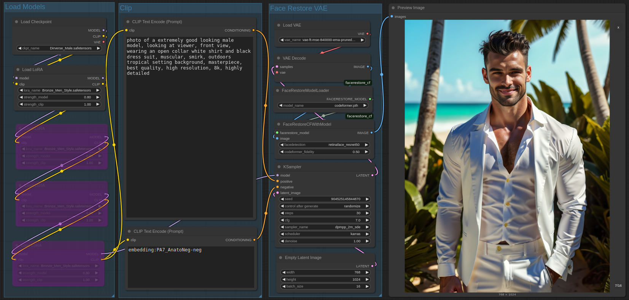Click the images input socket on Preview Image
This screenshot has width=629, height=300.
click(x=392, y=16)
